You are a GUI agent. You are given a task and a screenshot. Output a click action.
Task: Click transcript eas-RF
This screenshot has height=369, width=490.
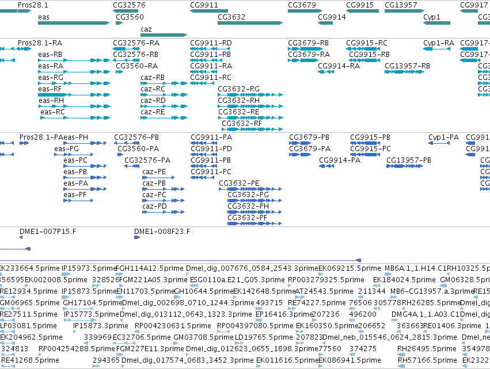[x=50, y=89]
